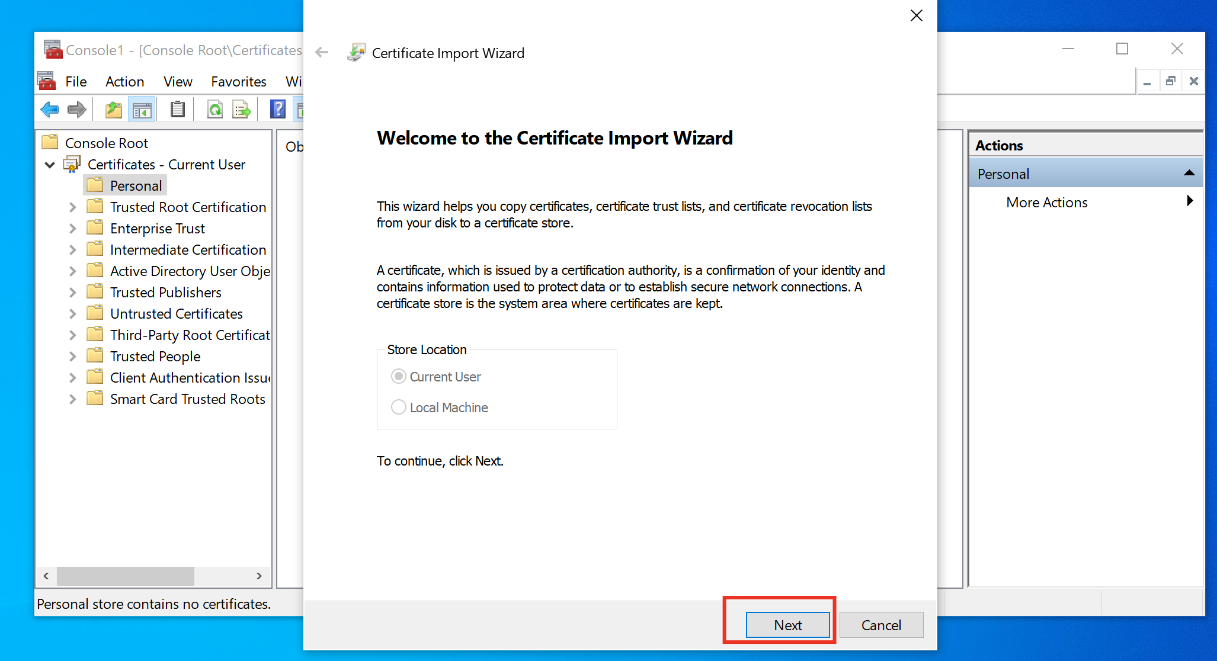Image resolution: width=1217 pixels, height=661 pixels.
Task: Select the Current User radio button
Action: [x=399, y=377]
